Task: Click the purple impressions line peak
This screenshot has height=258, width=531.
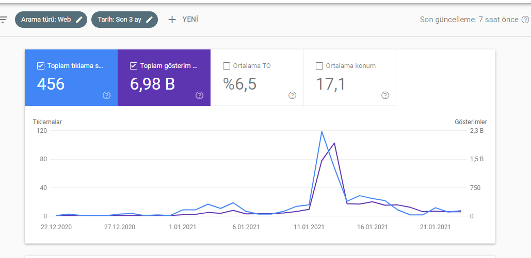Action: click(x=334, y=143)
